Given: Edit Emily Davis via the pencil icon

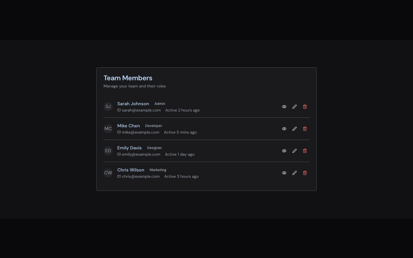Looking at the screenshot, I should coord(295,151).
